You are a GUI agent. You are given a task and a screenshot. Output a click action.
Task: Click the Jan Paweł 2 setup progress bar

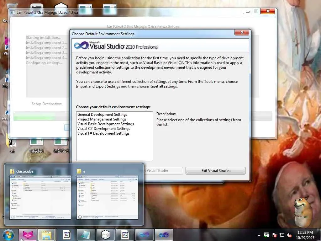(41, 116)
